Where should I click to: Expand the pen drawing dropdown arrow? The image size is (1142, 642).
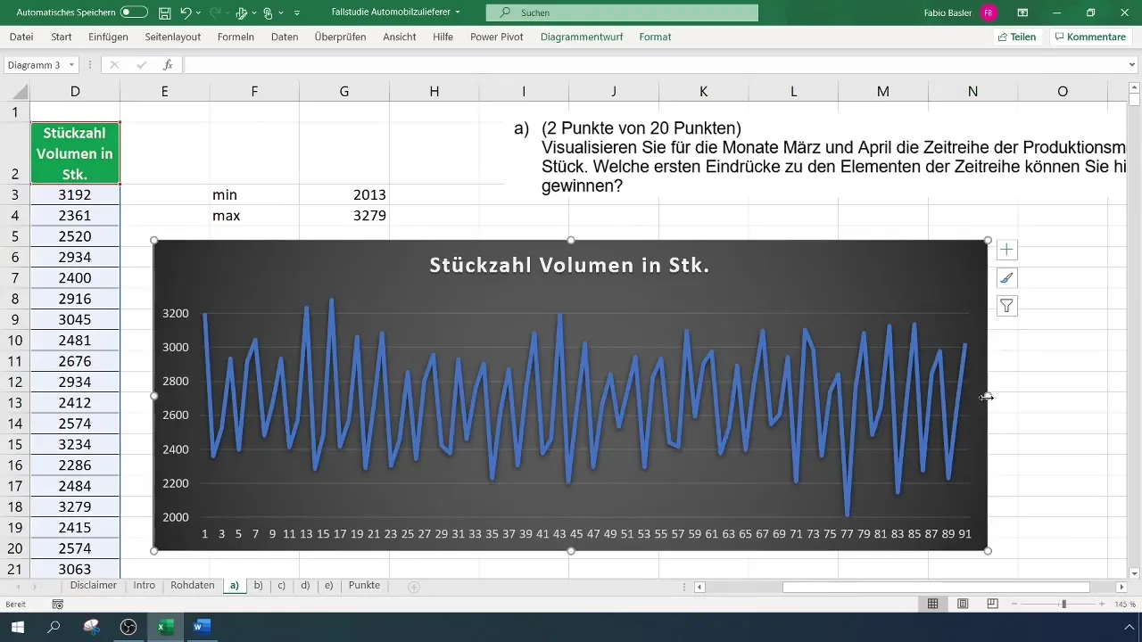(254, 13)
